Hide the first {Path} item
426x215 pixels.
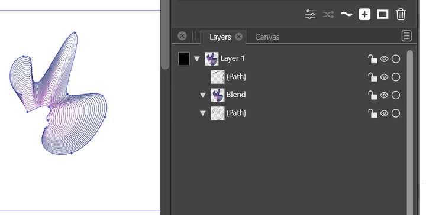(x=384, y=77)
